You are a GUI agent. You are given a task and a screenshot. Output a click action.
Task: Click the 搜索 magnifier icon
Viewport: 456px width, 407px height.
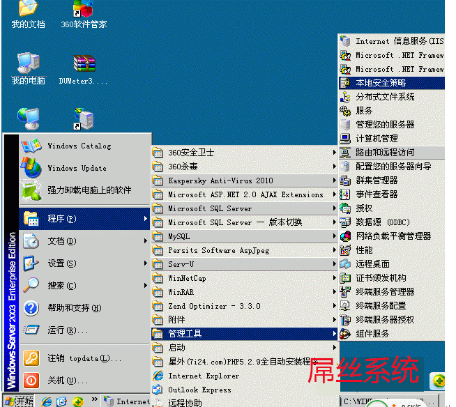(31, 285)
